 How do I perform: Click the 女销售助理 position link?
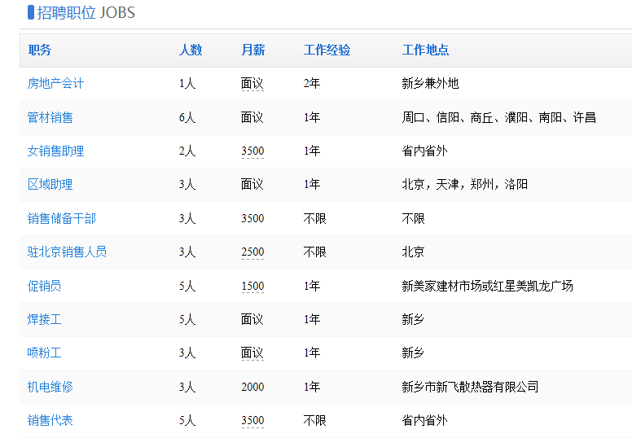pyautogui.click(x=55, y=151)
